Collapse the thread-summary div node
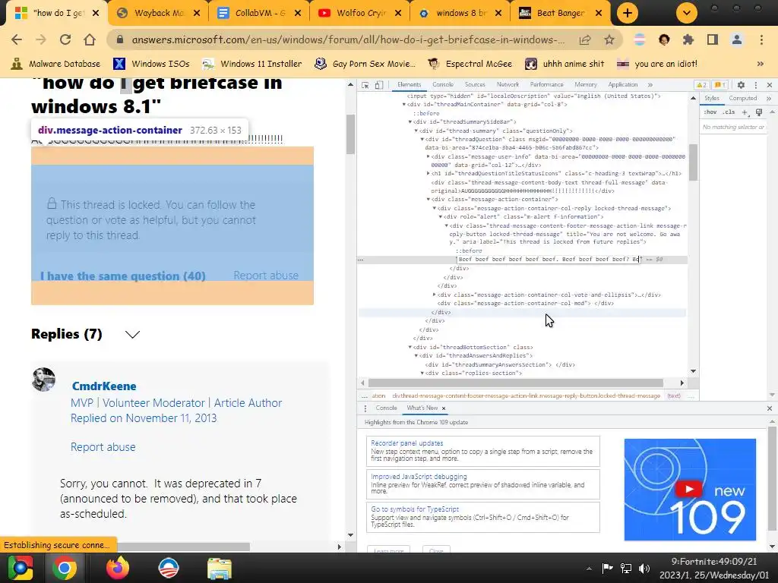Screen dimensions: 778x583 [416, 131]
